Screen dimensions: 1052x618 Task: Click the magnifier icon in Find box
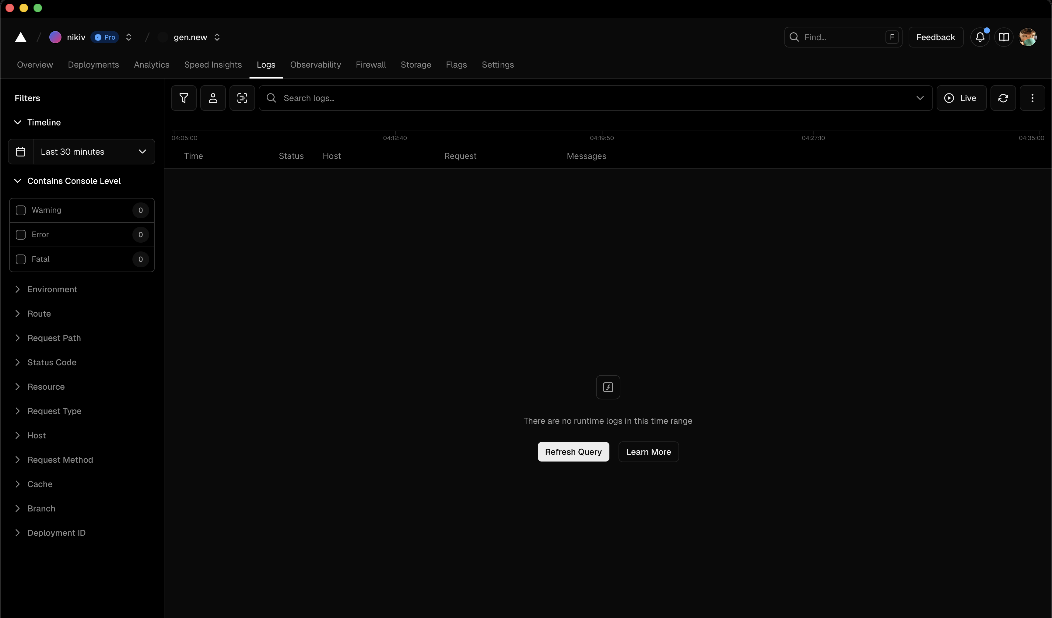pyautogui.click(x=794, y=37)
